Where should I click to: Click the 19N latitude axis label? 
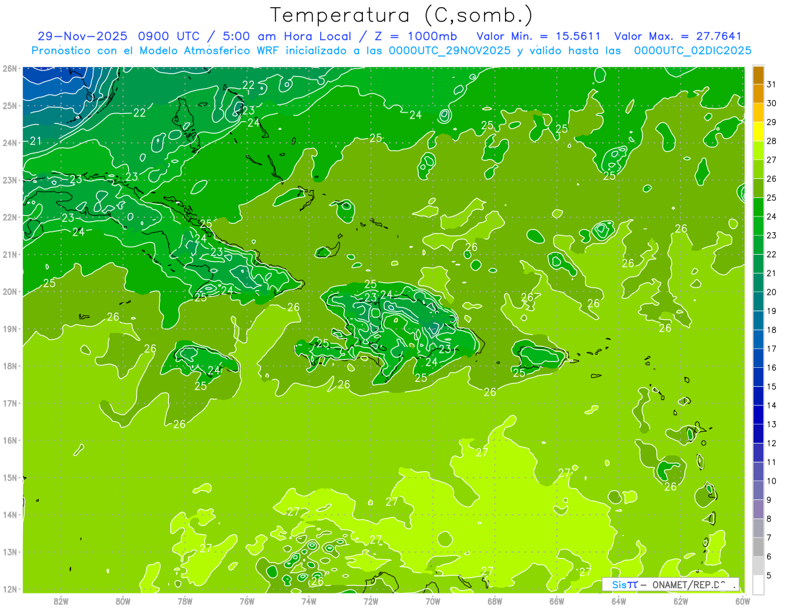click(9, 328)
